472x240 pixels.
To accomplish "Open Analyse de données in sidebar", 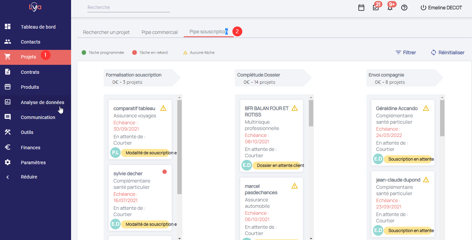I will [42, 102].
